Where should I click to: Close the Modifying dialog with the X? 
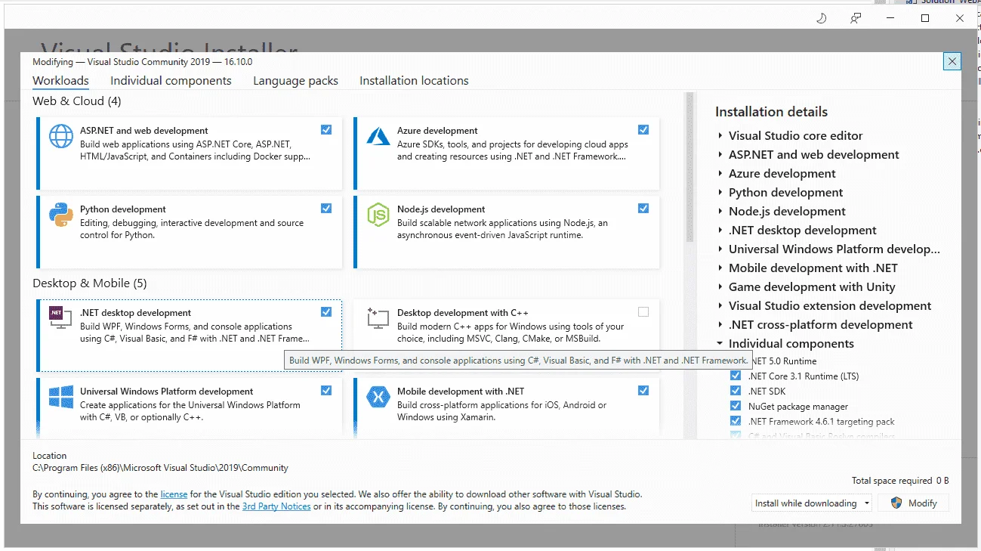[952, 61]
